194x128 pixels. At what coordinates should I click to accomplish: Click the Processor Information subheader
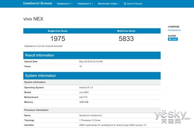click(92, 110)
